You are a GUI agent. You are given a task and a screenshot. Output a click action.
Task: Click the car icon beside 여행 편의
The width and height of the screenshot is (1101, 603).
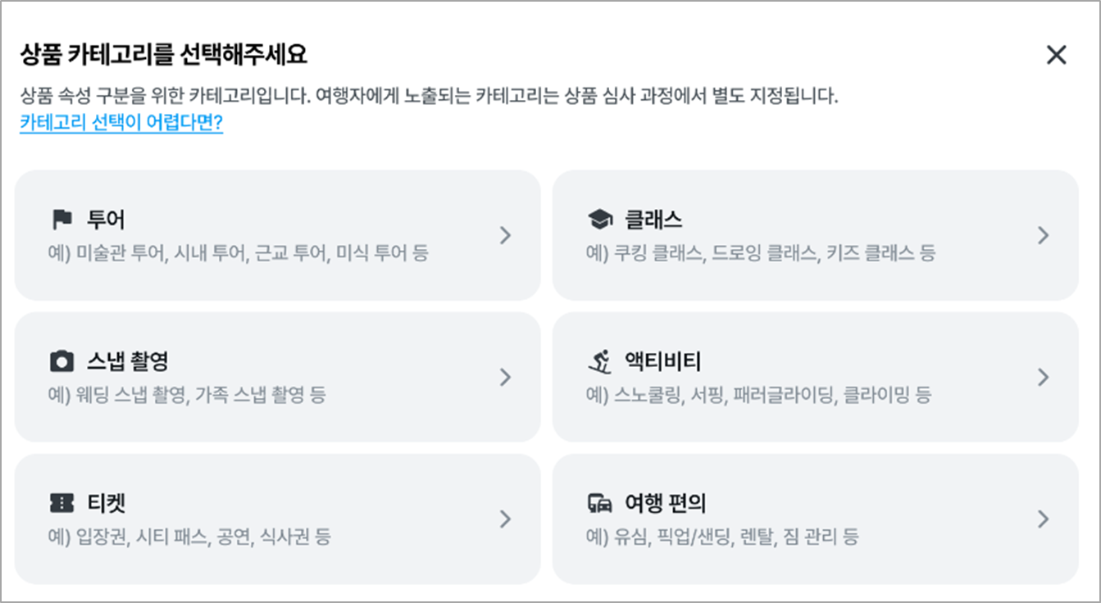pyautogui.click(x=600, y=503)
